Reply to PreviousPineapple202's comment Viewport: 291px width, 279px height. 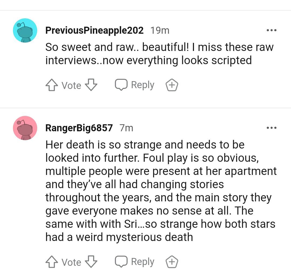(135, 85)
